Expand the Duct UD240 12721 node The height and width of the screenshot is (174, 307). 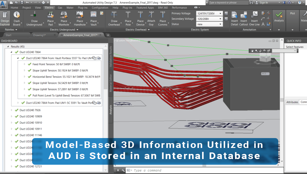click(12, 167)
